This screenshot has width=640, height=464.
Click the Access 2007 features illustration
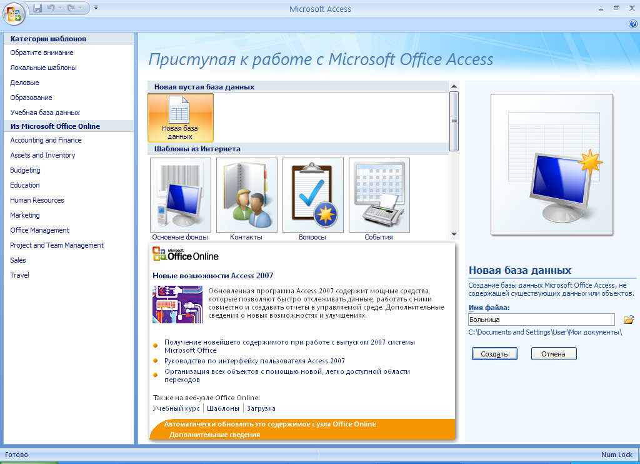click(177, 305)
